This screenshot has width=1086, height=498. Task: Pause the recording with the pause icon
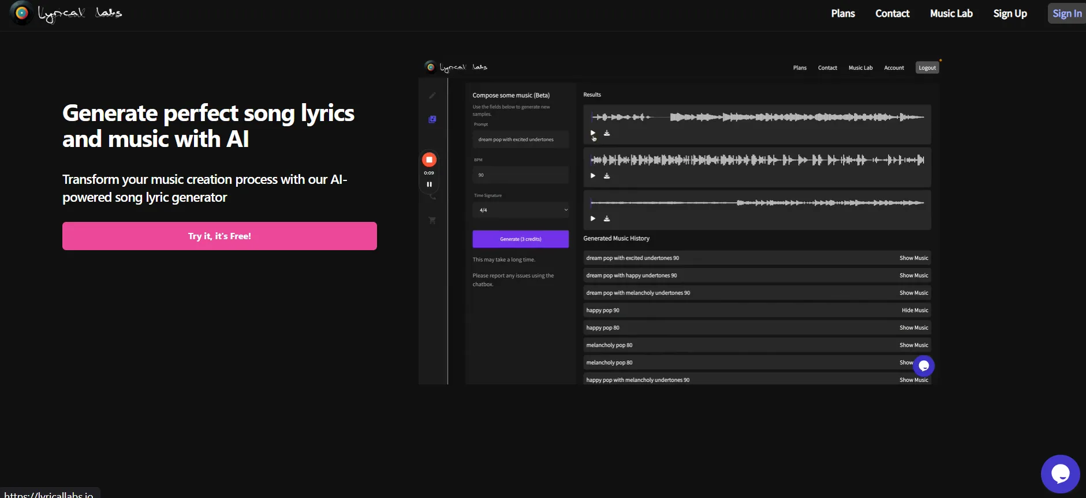(x=429, y=184)
